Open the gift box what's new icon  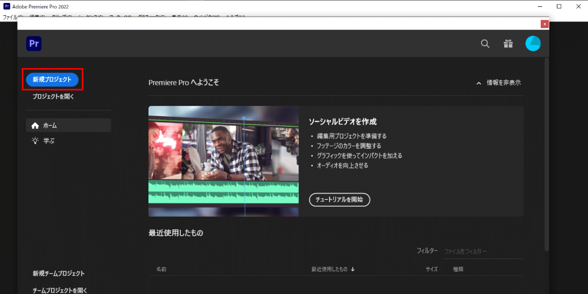(x=508, y=44)
